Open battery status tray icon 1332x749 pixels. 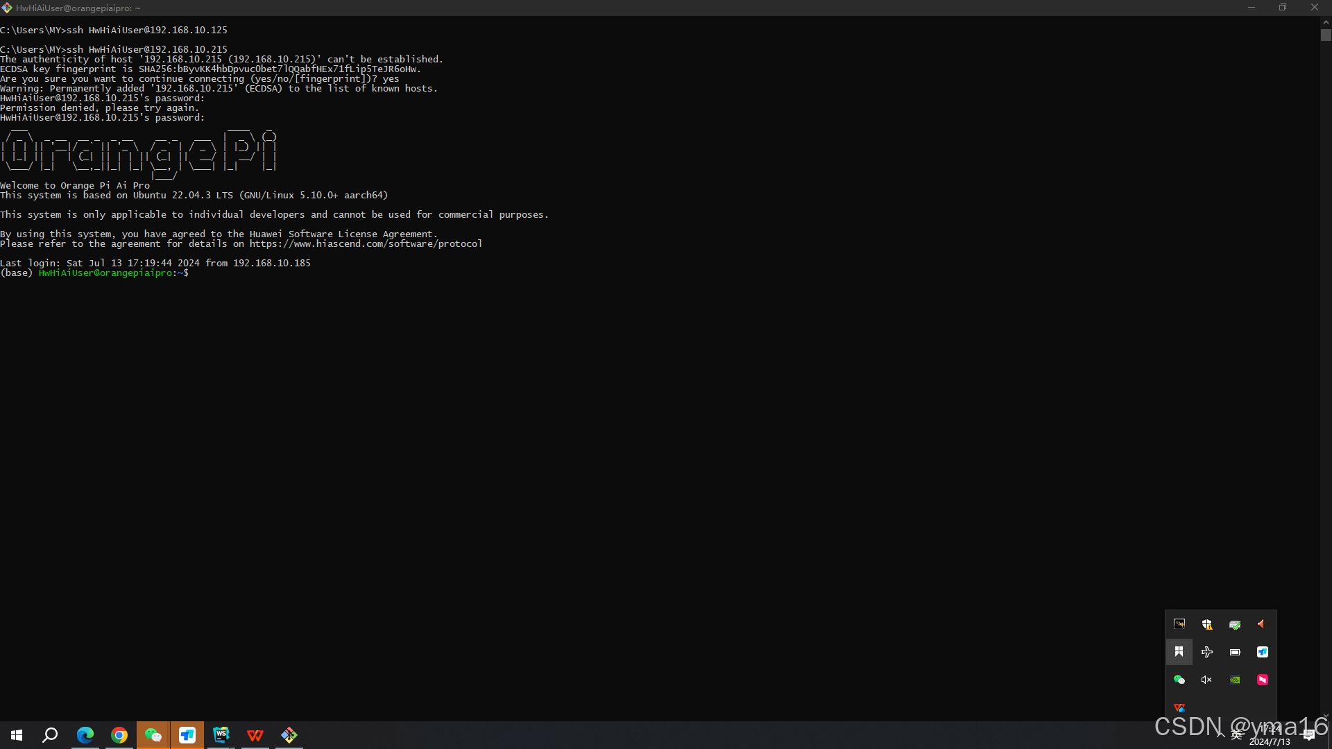[1235, 652]
